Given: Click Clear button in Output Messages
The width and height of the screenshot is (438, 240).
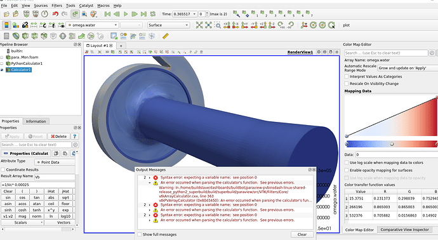Looking at the screenshot, I should (x=302, y=235).
